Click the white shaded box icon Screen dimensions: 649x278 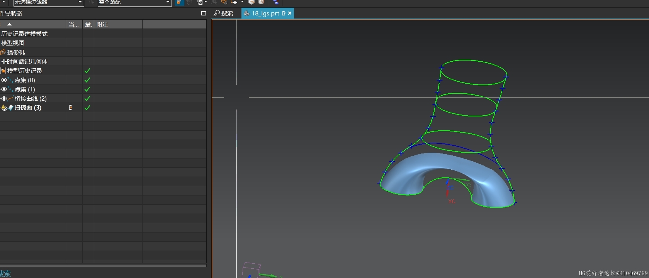point(251,2)
